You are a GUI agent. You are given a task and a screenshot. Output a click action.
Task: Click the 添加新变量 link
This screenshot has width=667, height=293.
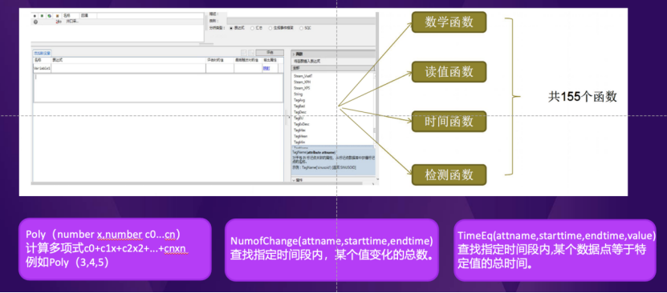click(x=42, y=54)
